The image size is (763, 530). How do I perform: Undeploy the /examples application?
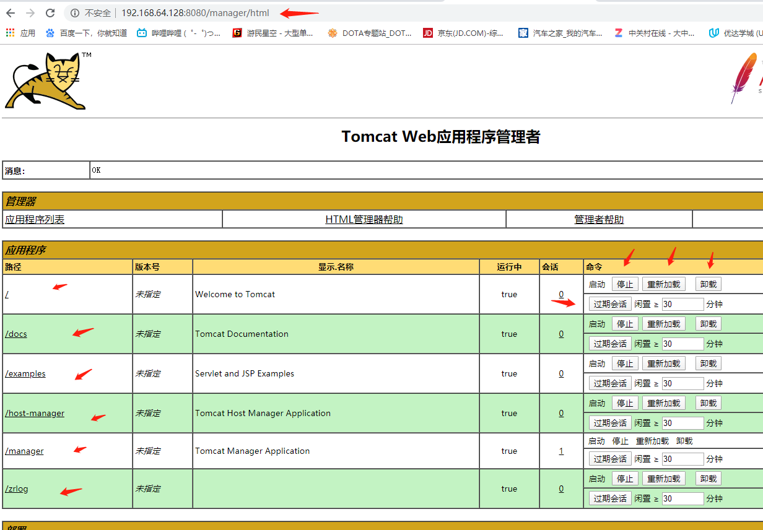coord(708,363)
